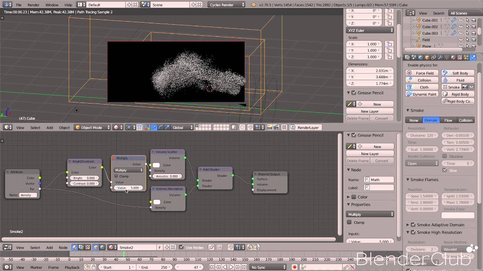Image resolution: width=483 pixels, height=271 pixels.
Task: Uncheck the Smoke Adaptive Domain checkbox
Action: [413, 225]
